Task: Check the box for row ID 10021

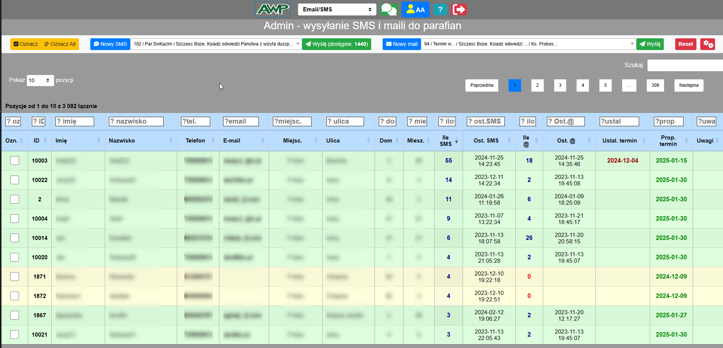Action: [x=14, y=335]
